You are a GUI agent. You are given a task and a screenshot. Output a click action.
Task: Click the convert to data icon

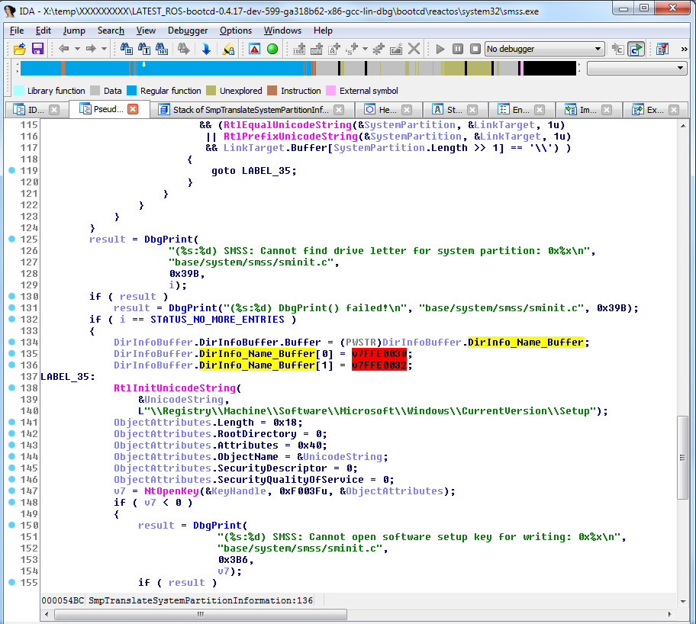(317, 49)
